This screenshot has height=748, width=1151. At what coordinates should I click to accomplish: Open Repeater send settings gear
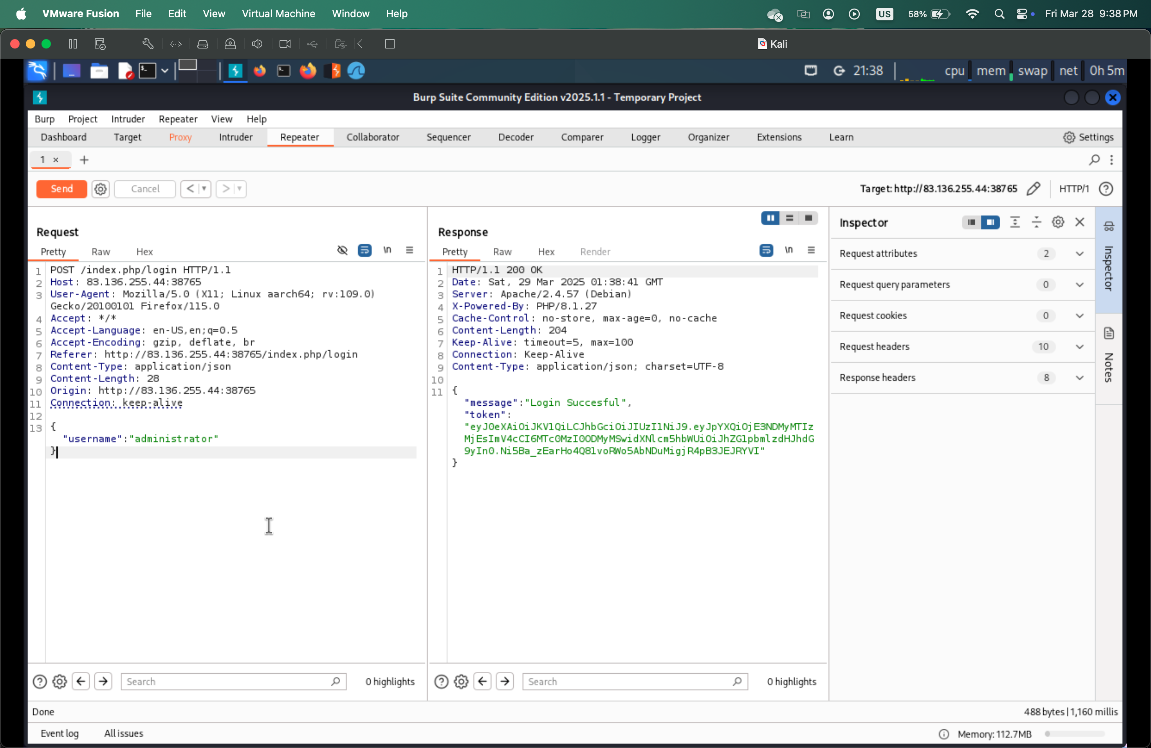[x=101, y=189]
